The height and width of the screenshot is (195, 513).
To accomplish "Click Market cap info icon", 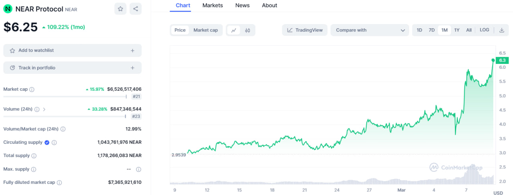I will point(32,90).
